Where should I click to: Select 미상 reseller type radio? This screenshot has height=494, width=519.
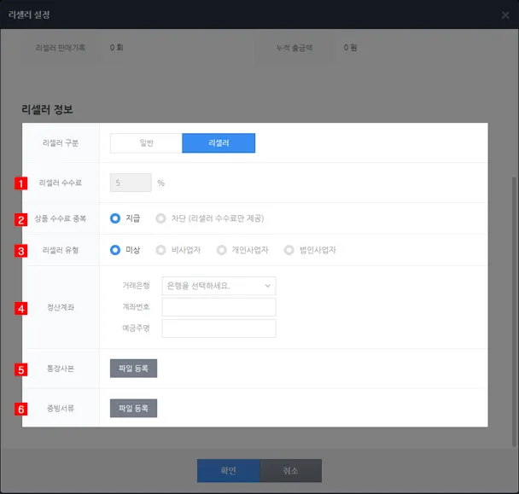click(x=115, y=250)
